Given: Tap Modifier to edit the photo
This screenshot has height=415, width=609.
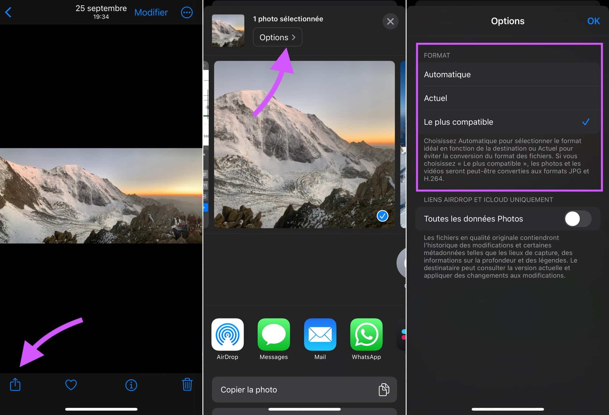Looking at the screenshot, I should pyautogui.click(x=151, y=12).
